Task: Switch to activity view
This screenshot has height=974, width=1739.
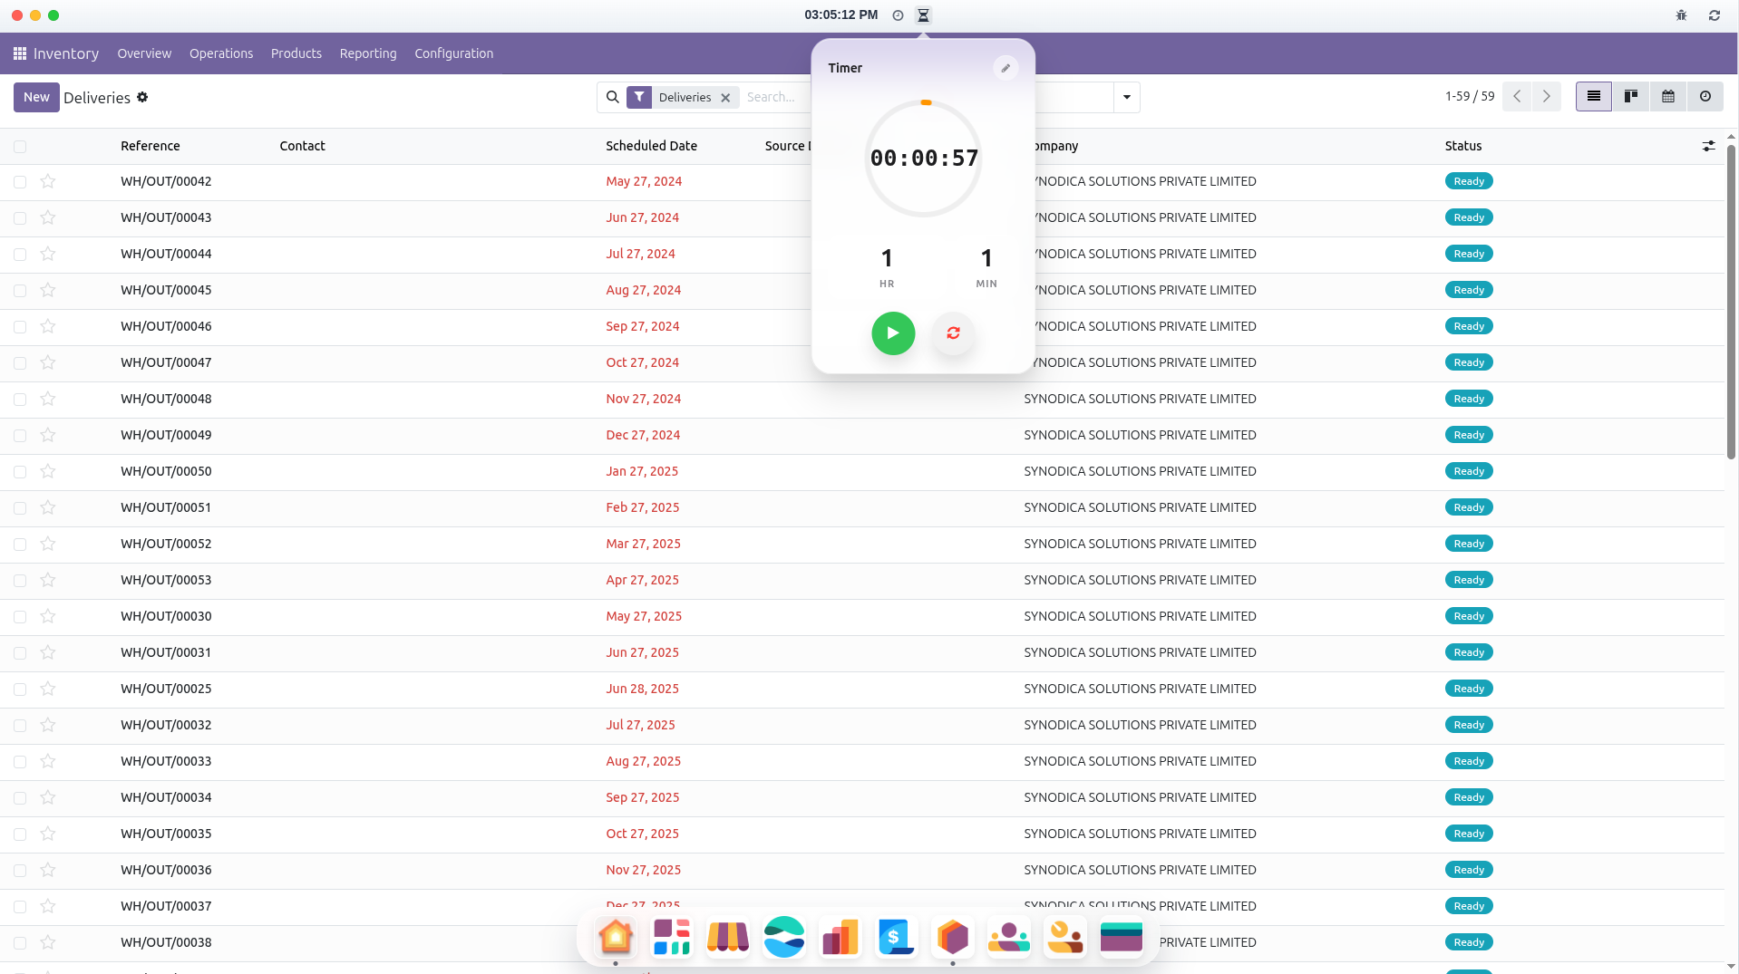Action: click(x=1705, y=97)
